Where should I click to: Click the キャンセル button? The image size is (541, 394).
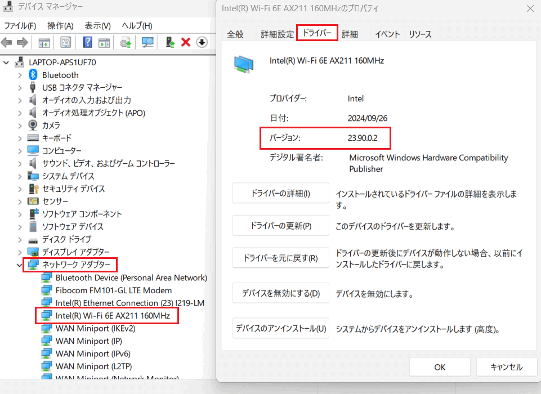pyautogui.click(x=507, y=367)
